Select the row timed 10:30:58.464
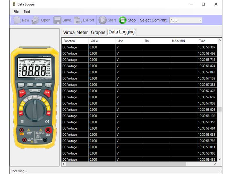This screenshot has width=232, height=174. [139, 128]
